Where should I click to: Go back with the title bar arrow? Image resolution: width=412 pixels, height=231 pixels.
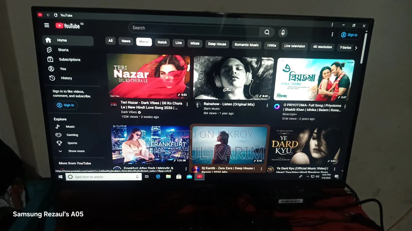click(x=48, y=15)
